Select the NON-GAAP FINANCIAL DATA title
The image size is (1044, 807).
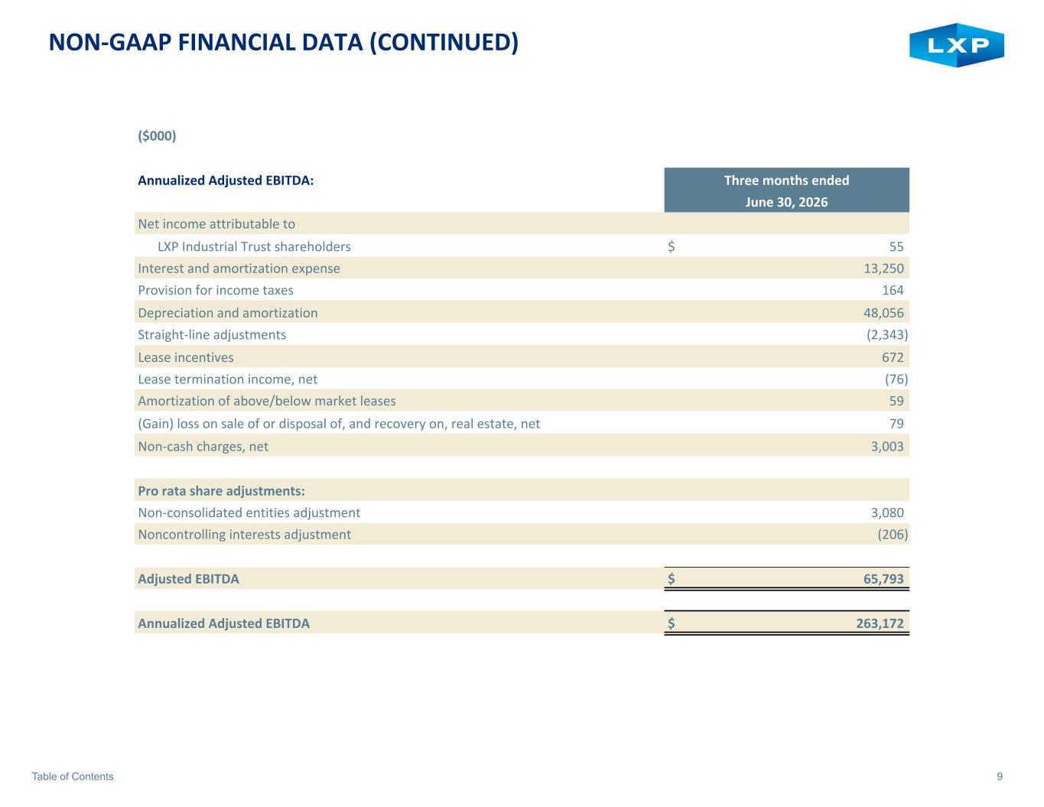[284, 42]
